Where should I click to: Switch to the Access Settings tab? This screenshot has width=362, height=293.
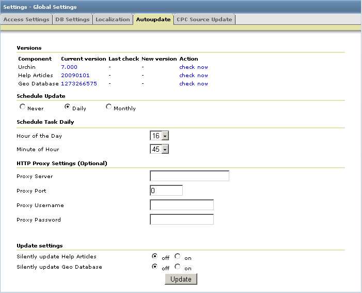(x=26, y=19)
